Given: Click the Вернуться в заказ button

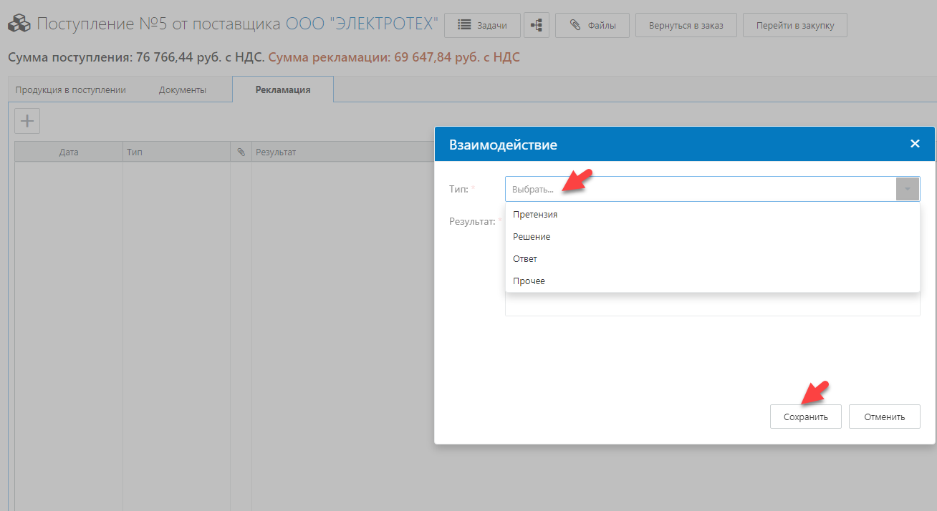Looking at the screenshot, I should 686,25.
